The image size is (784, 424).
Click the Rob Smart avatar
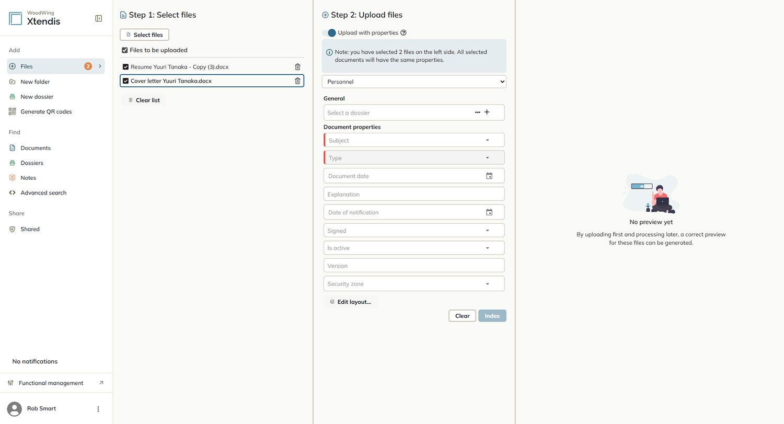[x=15, y=409]
